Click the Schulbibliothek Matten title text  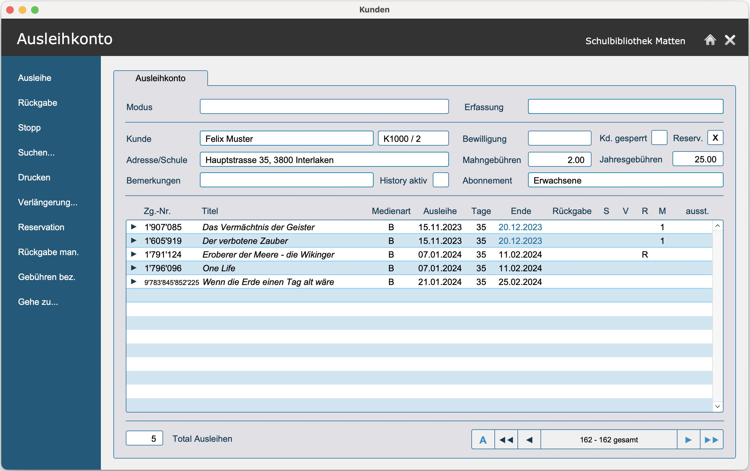(635, 41)
